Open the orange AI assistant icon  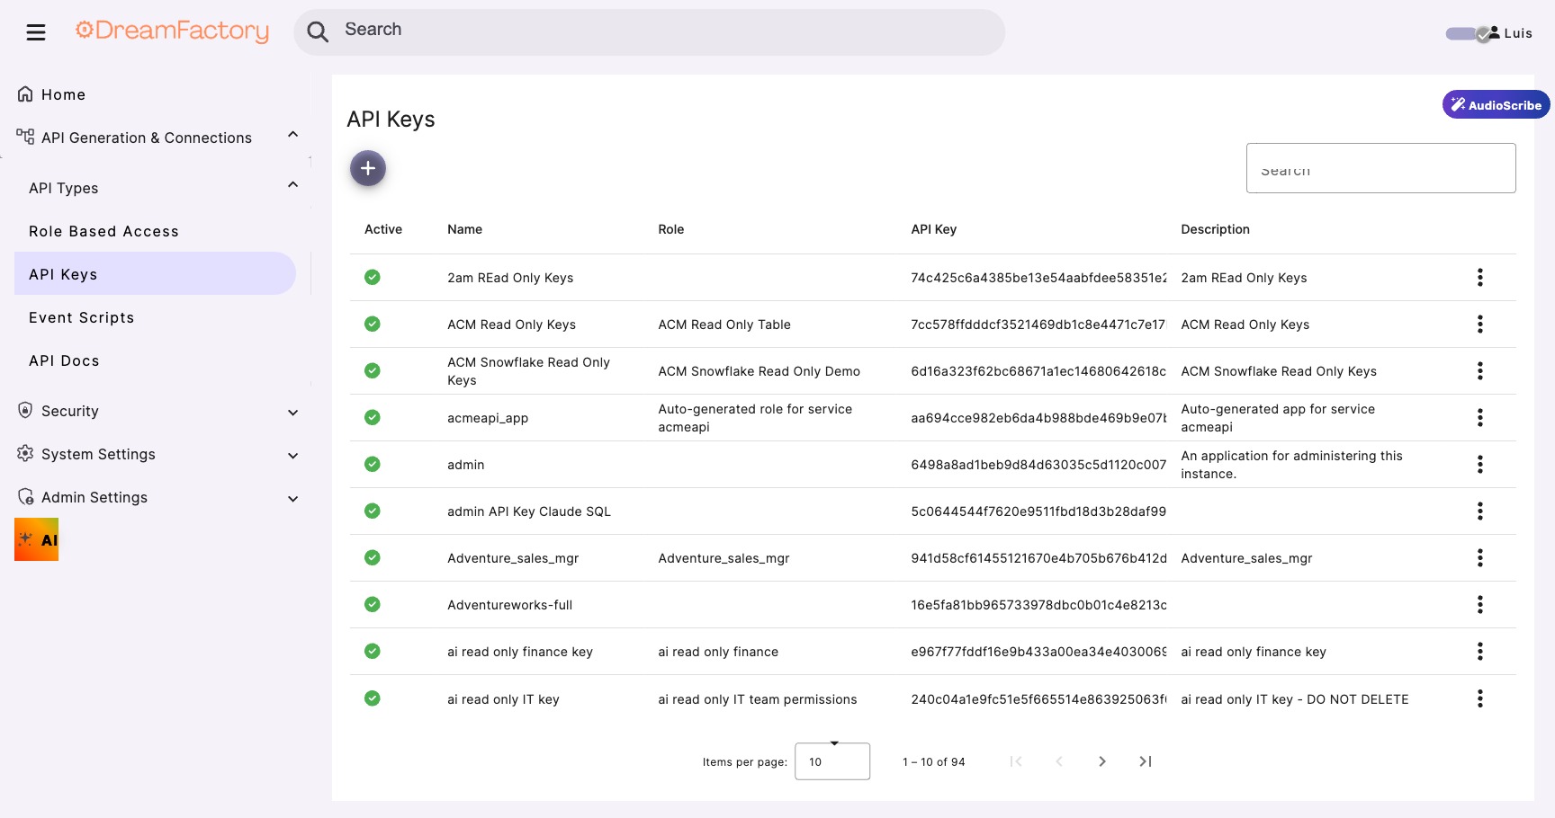coord(36,538)
